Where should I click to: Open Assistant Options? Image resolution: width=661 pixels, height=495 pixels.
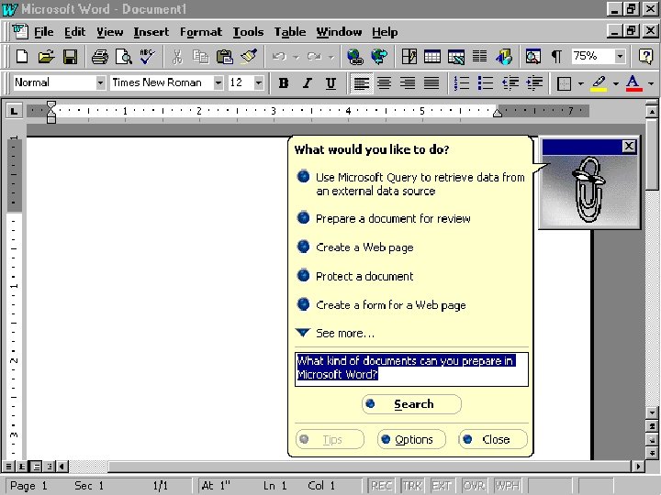411,439
